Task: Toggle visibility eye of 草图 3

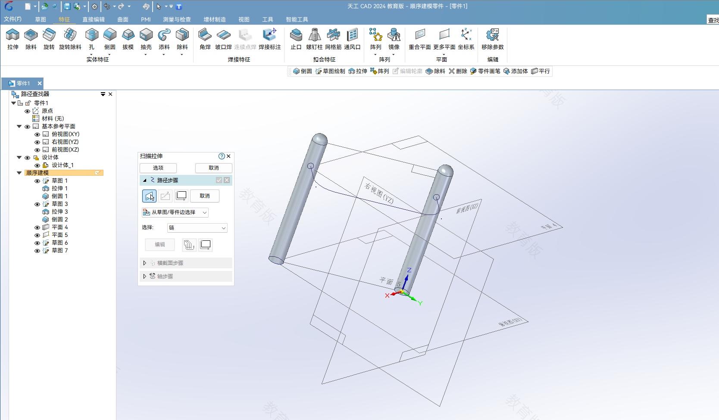Action: point(37,204)
